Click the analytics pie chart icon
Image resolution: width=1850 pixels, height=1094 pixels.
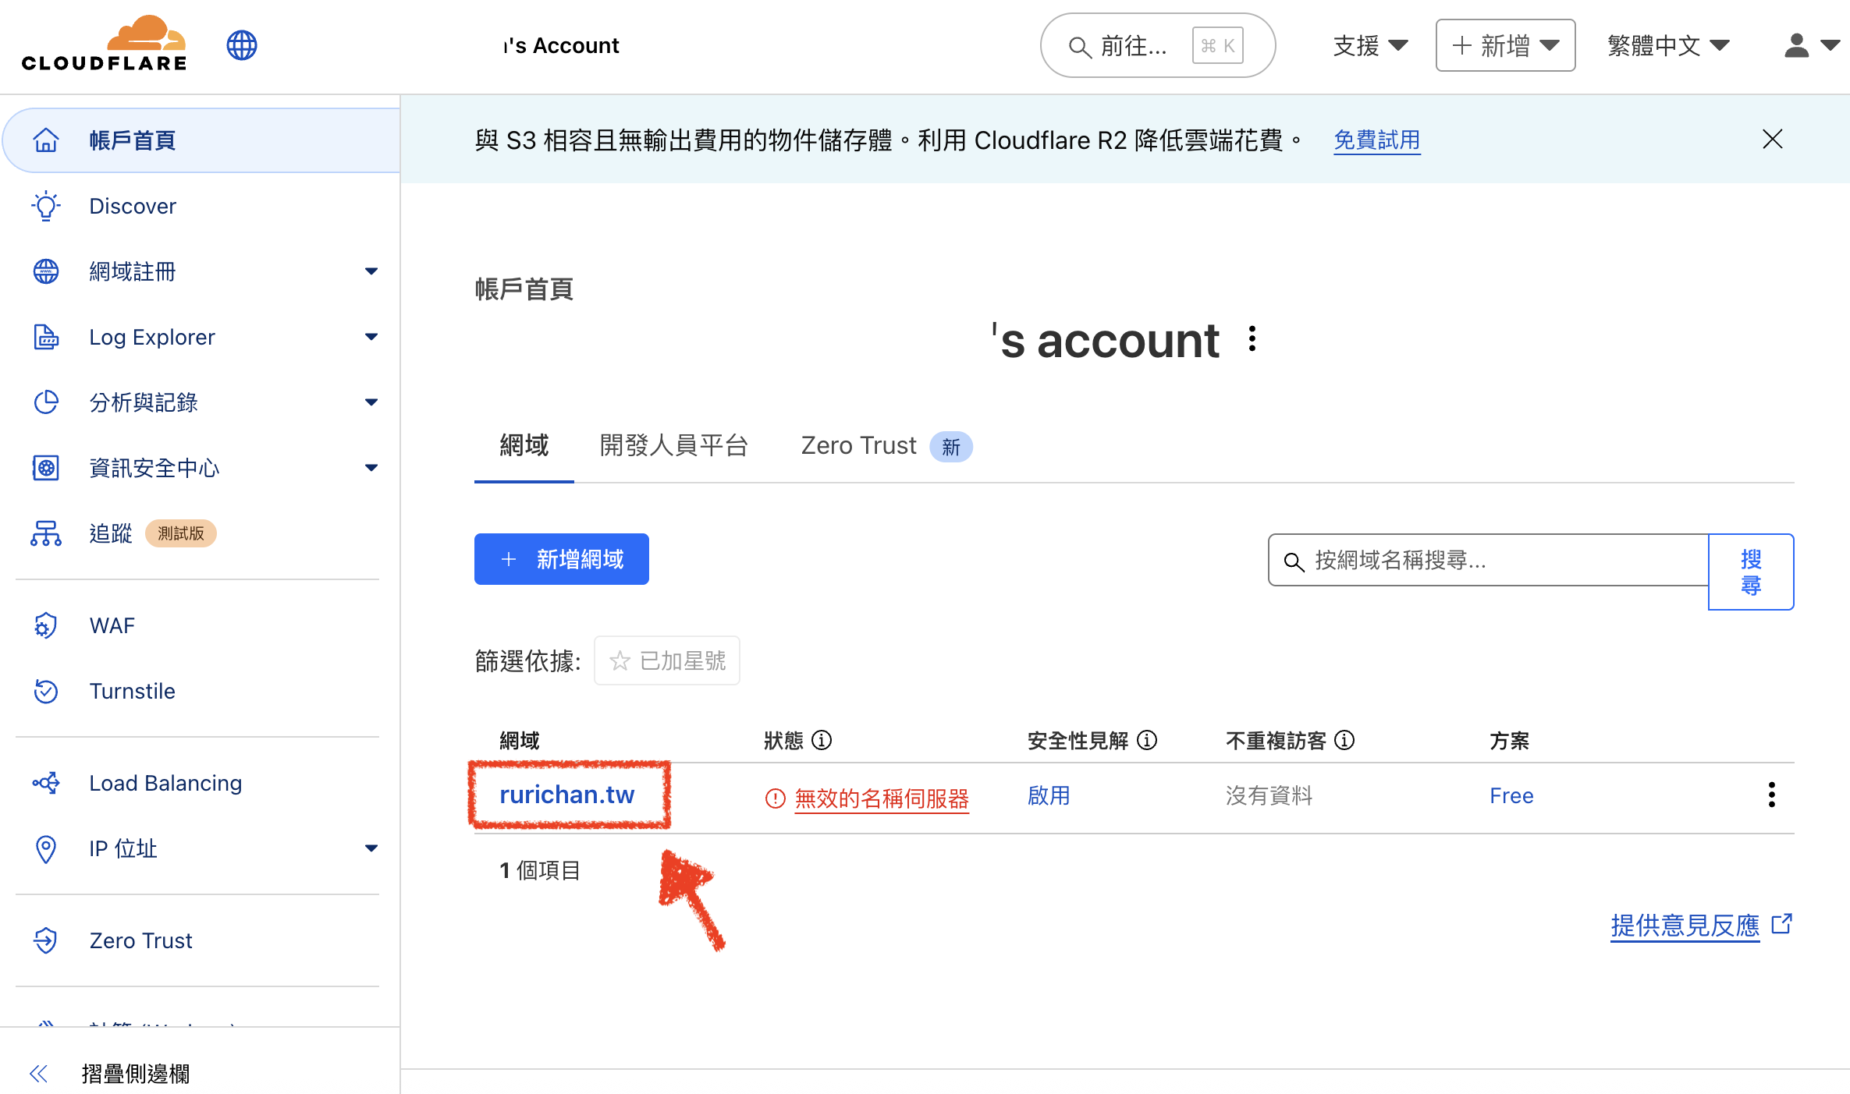click(46, 402)
